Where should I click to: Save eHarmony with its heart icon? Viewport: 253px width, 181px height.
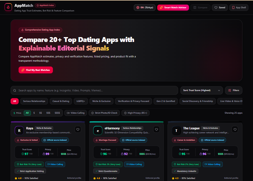coord(156,129)
